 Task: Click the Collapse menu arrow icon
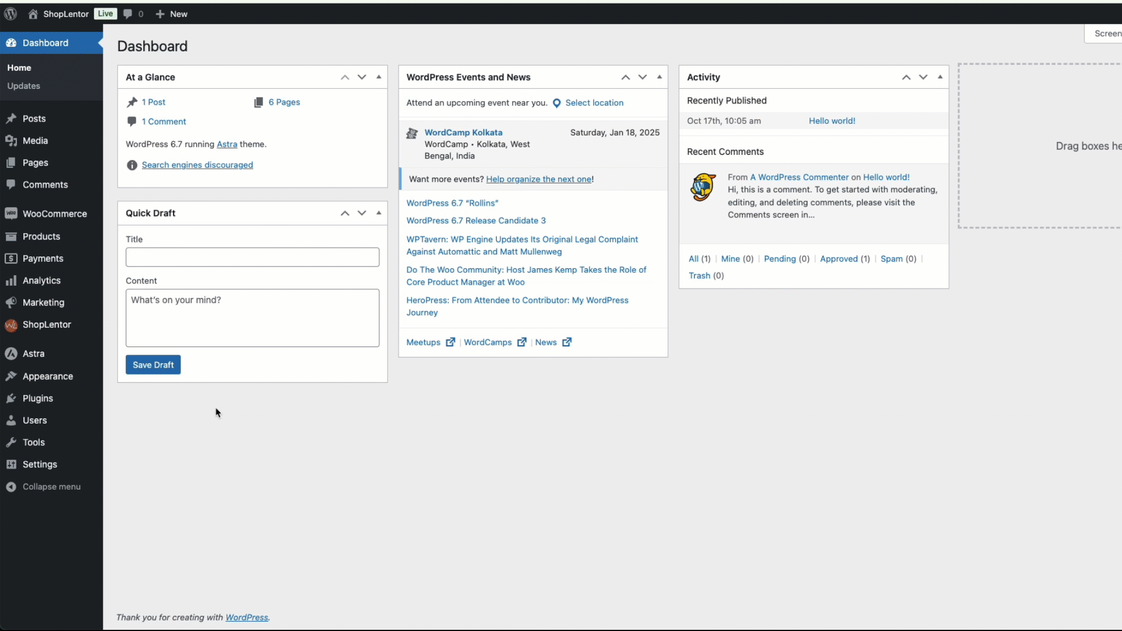click(11, 487)
